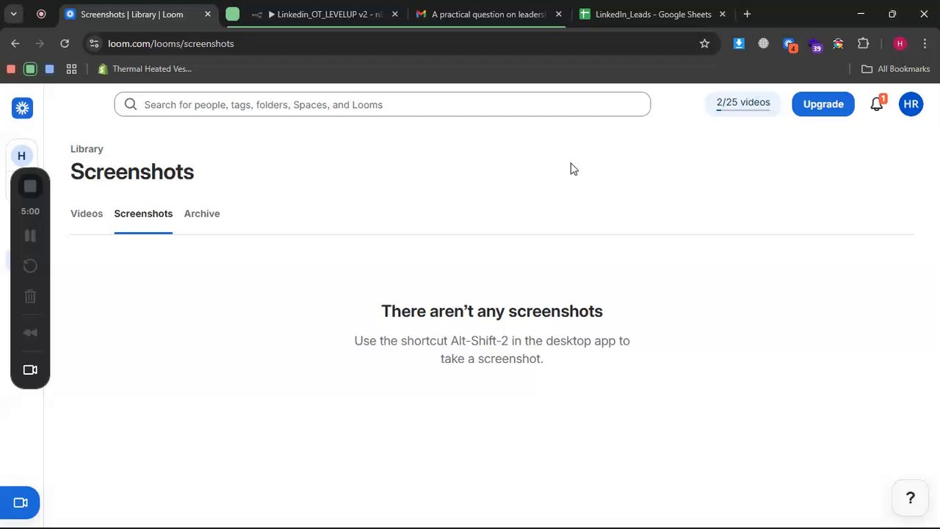Click the recording indicator circle in tab strip
The width and height of the screenshot is (940, 529).
(x=41, y=14)
